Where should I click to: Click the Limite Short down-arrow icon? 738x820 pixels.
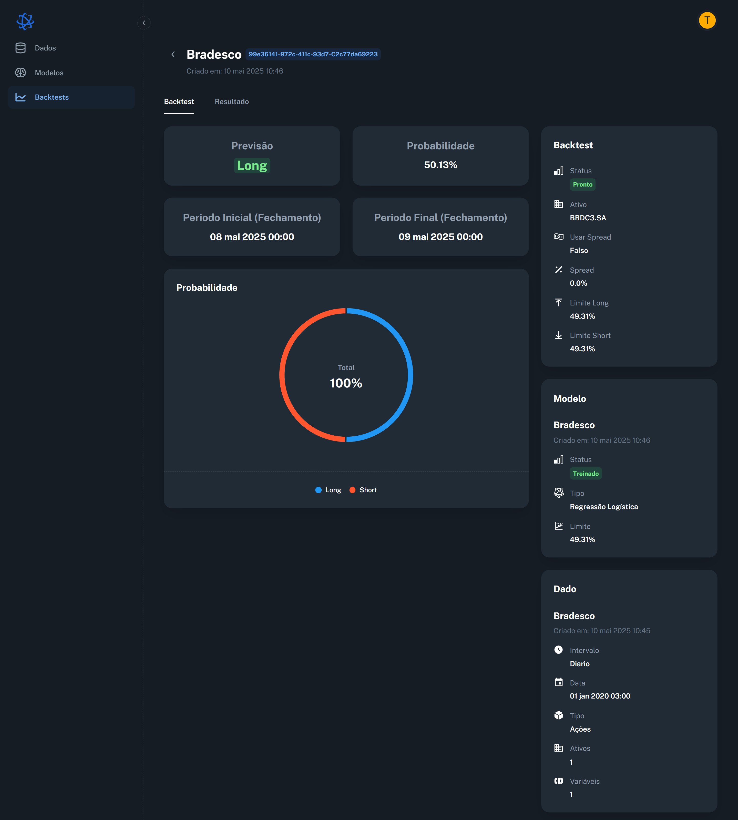(558, 335)
